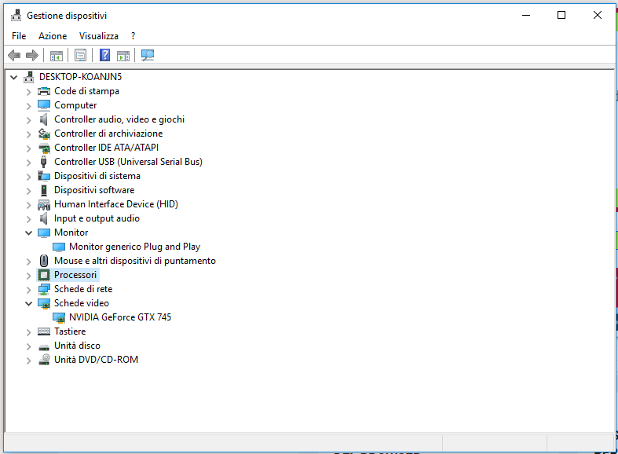Select the Schede di rete category
Image resolution: width=618 pixels, height=454 pixels.
[x=82, y=289]
